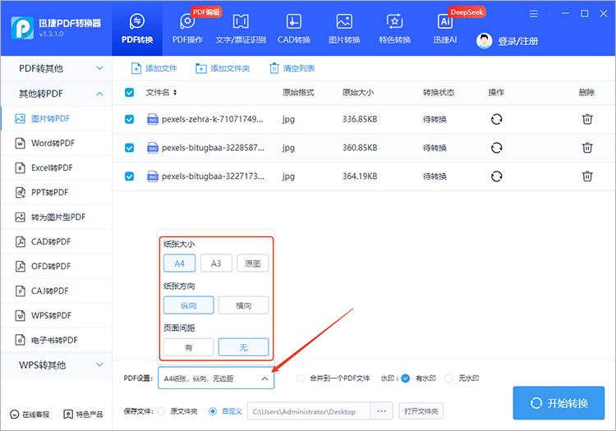The height and width of the screenshot is (431, 616).
Task: Enable 合并到一个PDF文件 option
Action: [x=301, y=378]
